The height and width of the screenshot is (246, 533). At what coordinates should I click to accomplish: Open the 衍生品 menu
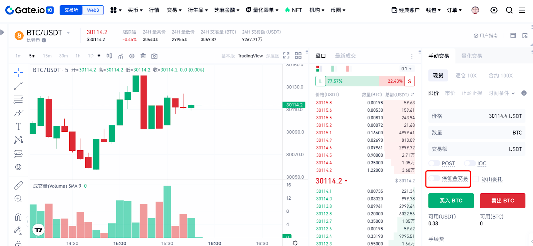coord(198,10)
